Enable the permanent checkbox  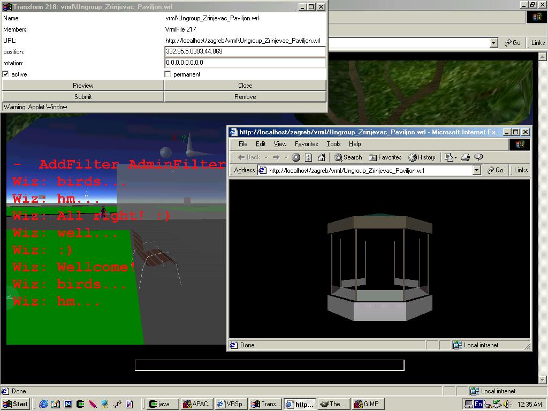pyautogui.click(x=168, y=74)
